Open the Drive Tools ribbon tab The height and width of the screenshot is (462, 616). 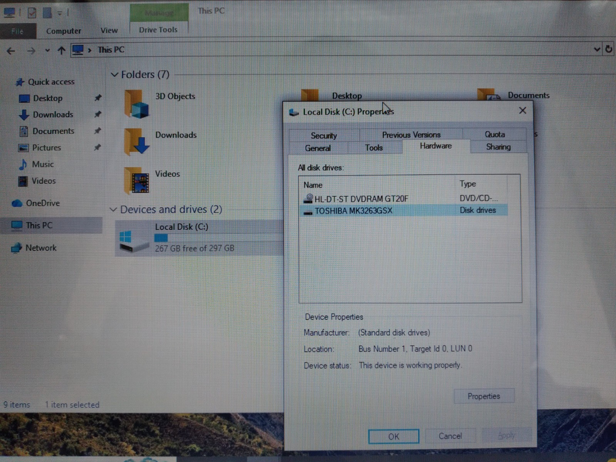pyautogui.click(x=158, y=30)
